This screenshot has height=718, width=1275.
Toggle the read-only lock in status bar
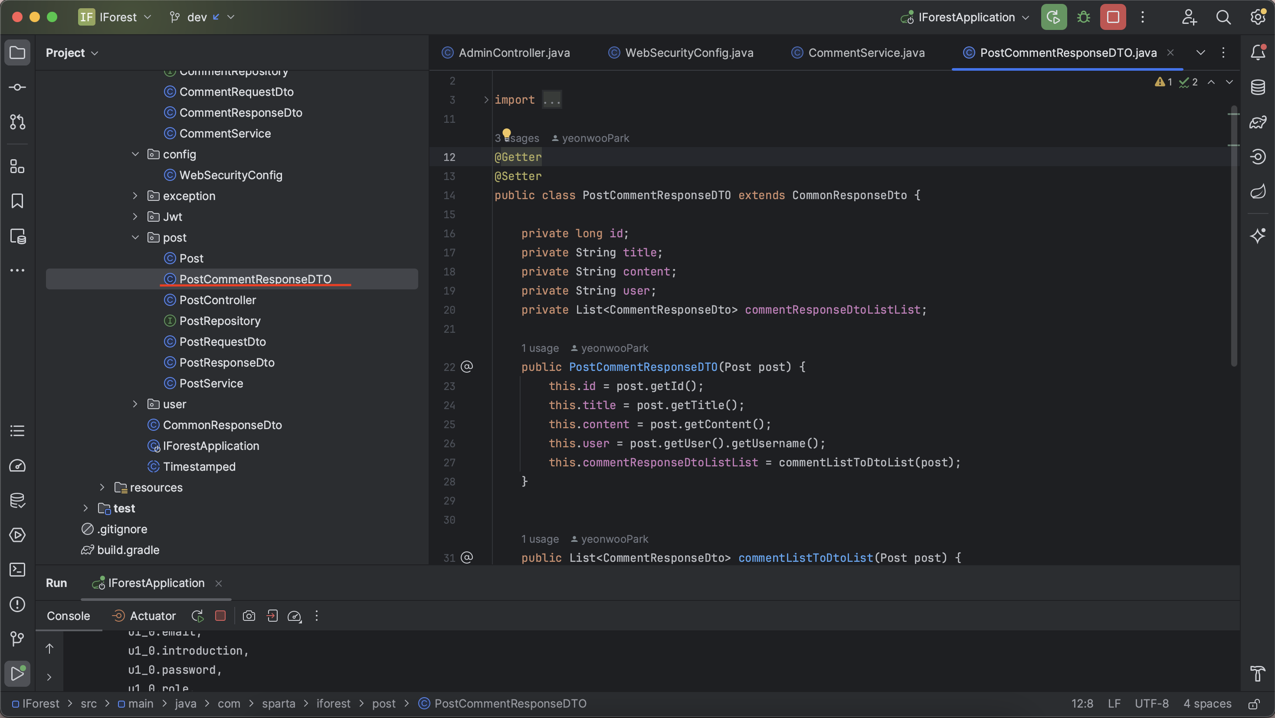point(1254,704)
